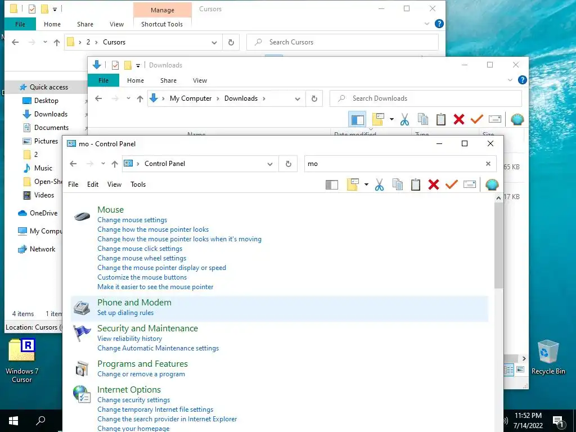Viewport: 576px width, 432px height.
Task: Open Set up dialing rules link
Action: [125, 313]
